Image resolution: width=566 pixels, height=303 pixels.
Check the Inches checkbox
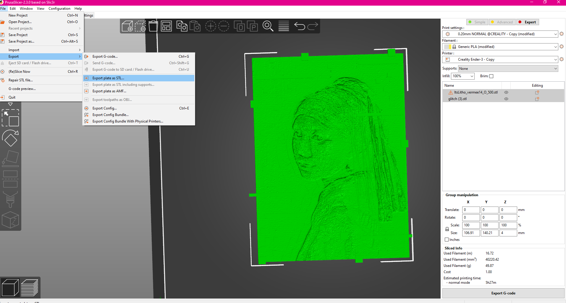[447, 240]
